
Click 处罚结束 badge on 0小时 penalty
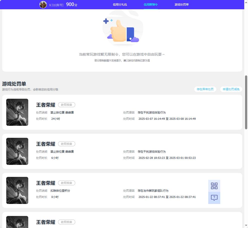66,183
